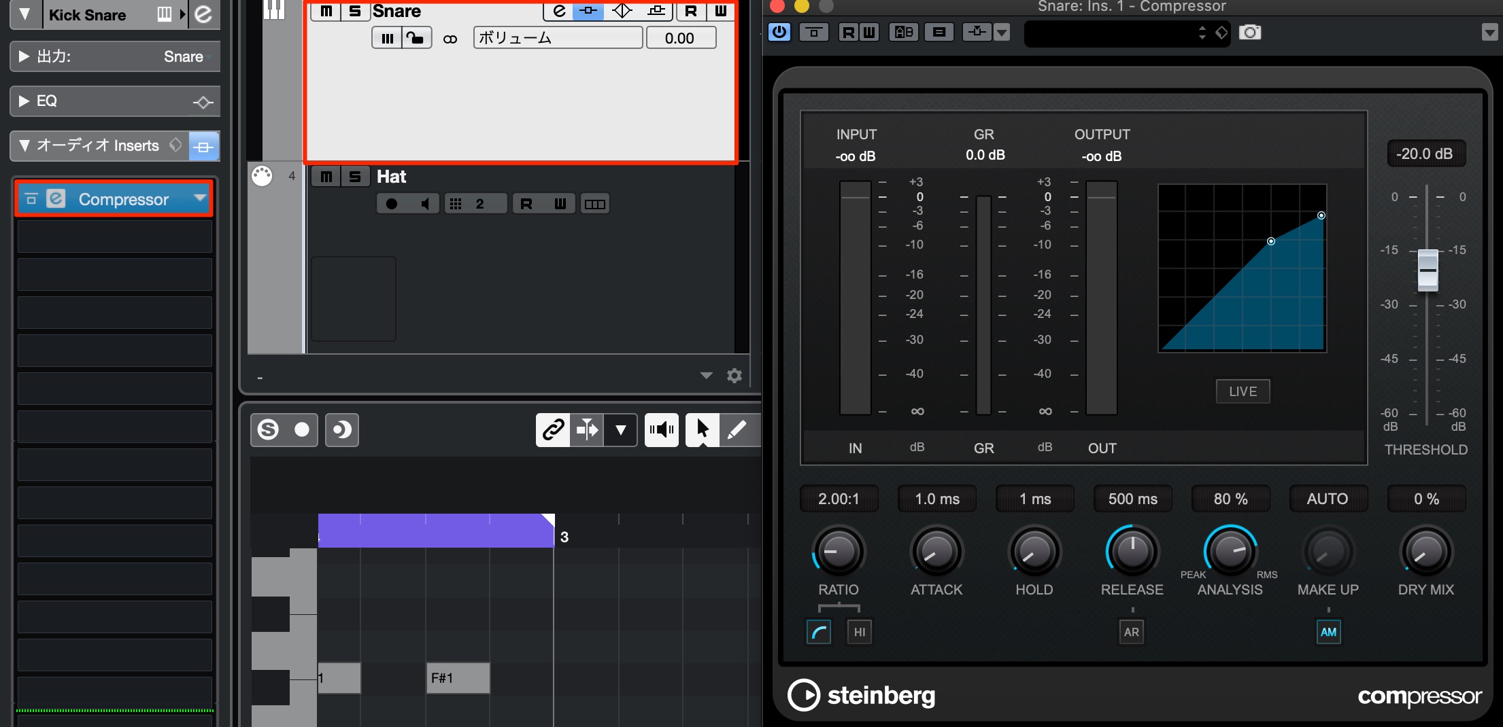The image size is (1503, 727).
Task: Select the Object Selection arrow tool
Action: pos(703,429)
